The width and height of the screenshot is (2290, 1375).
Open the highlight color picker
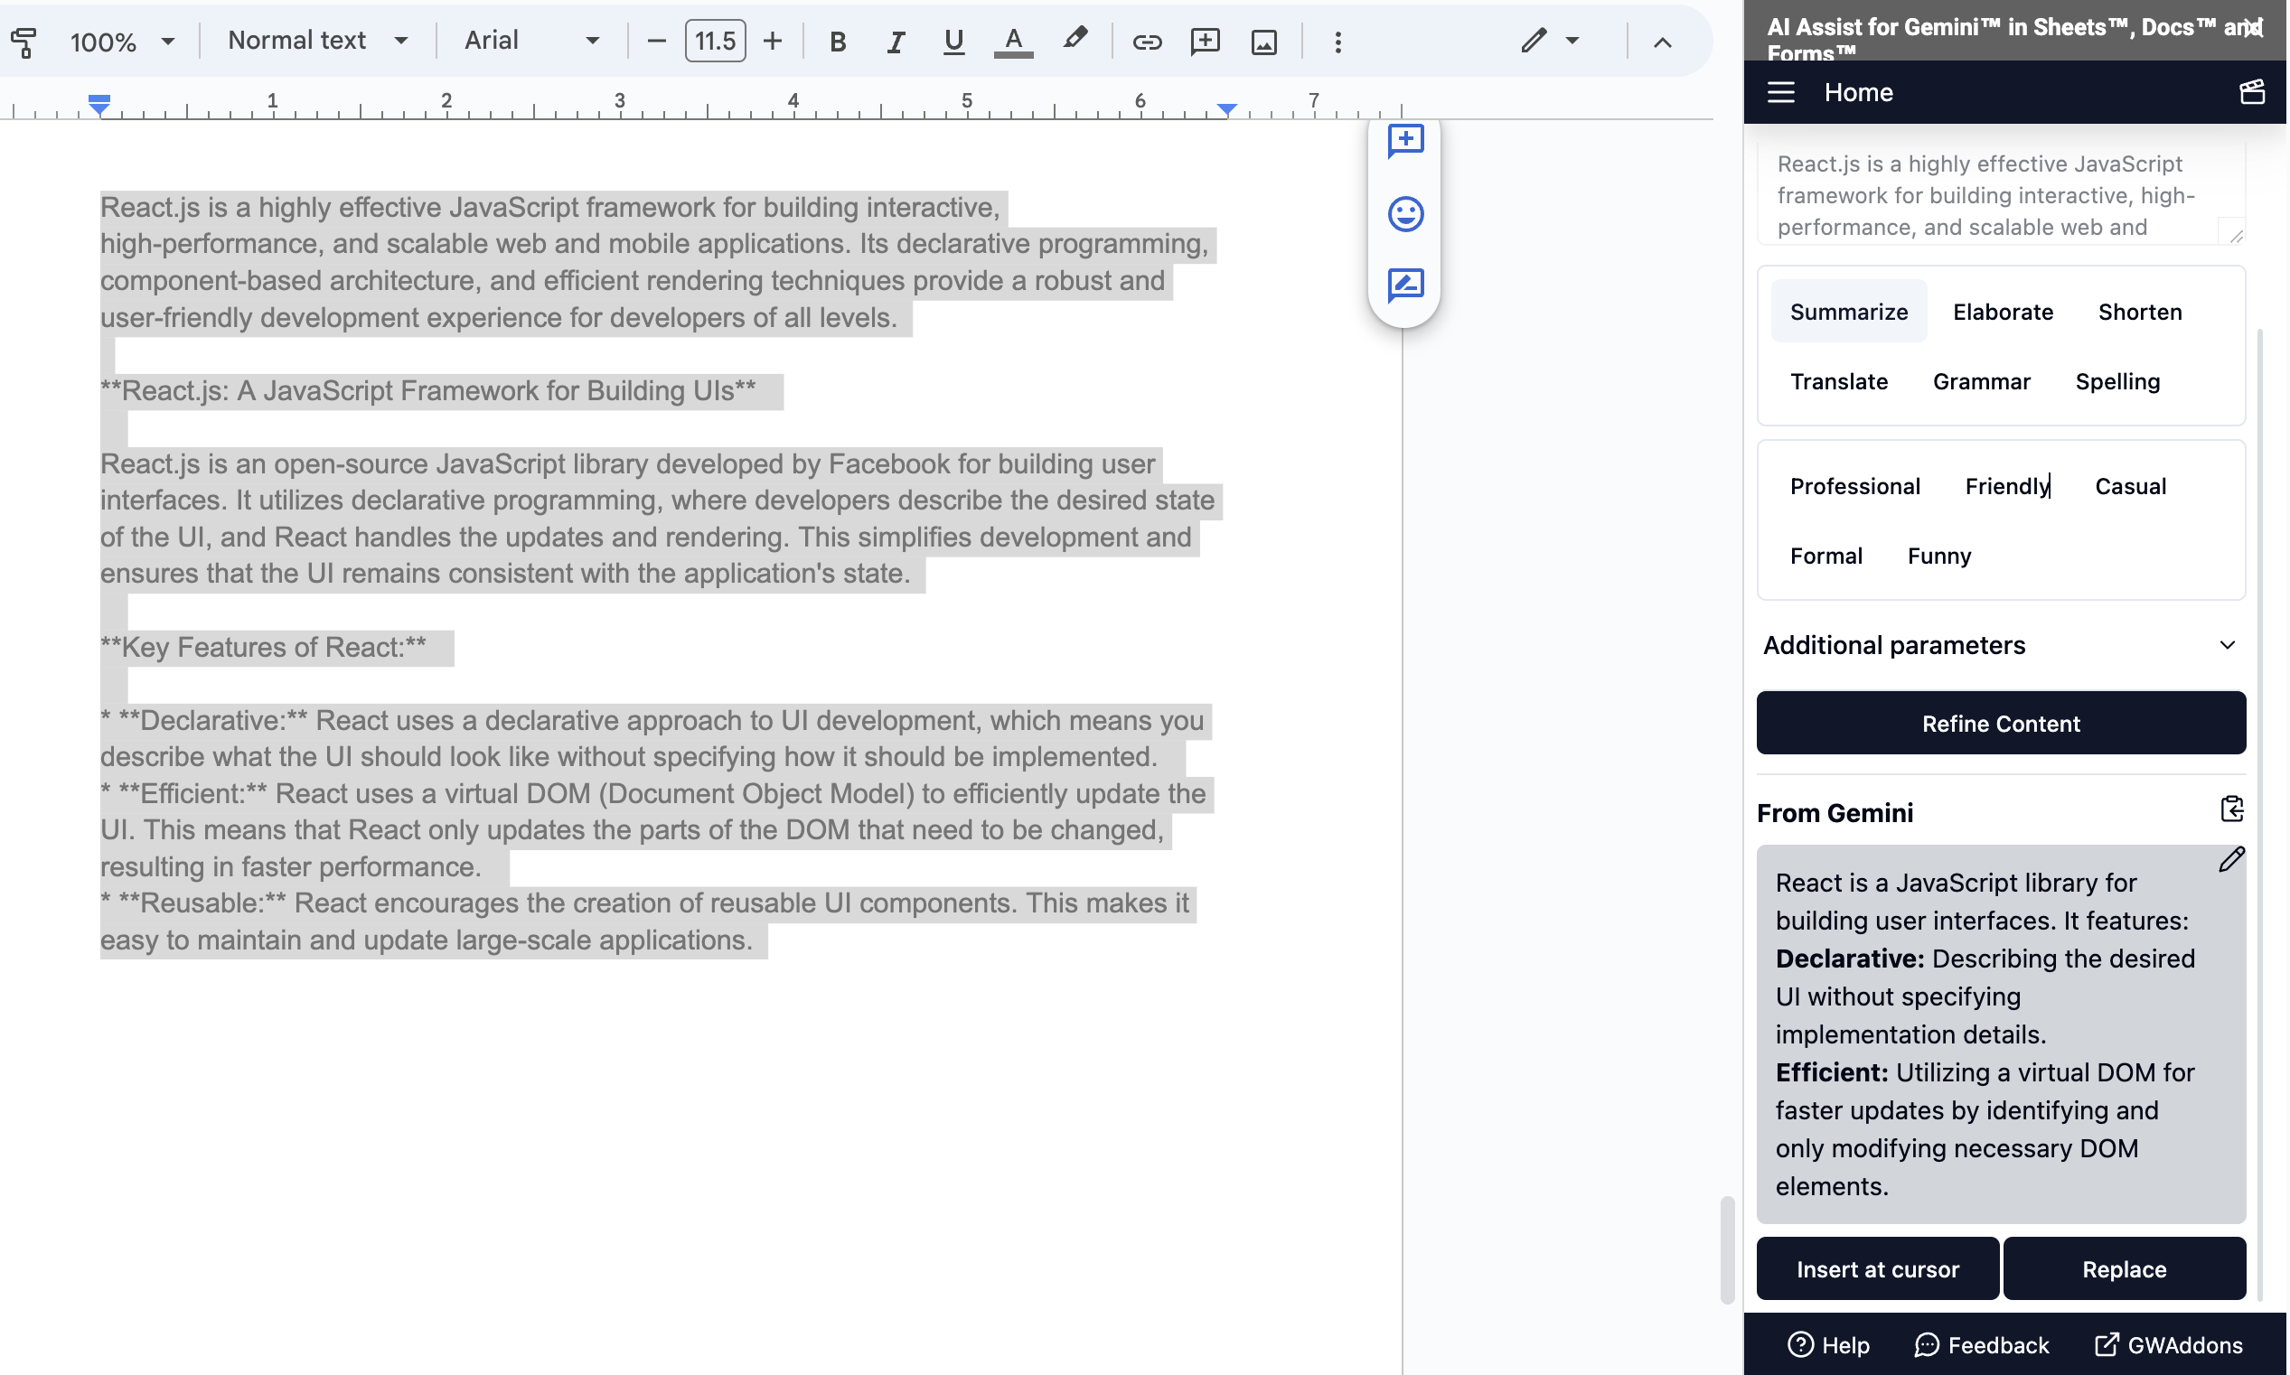click(x=1075, y=40)
